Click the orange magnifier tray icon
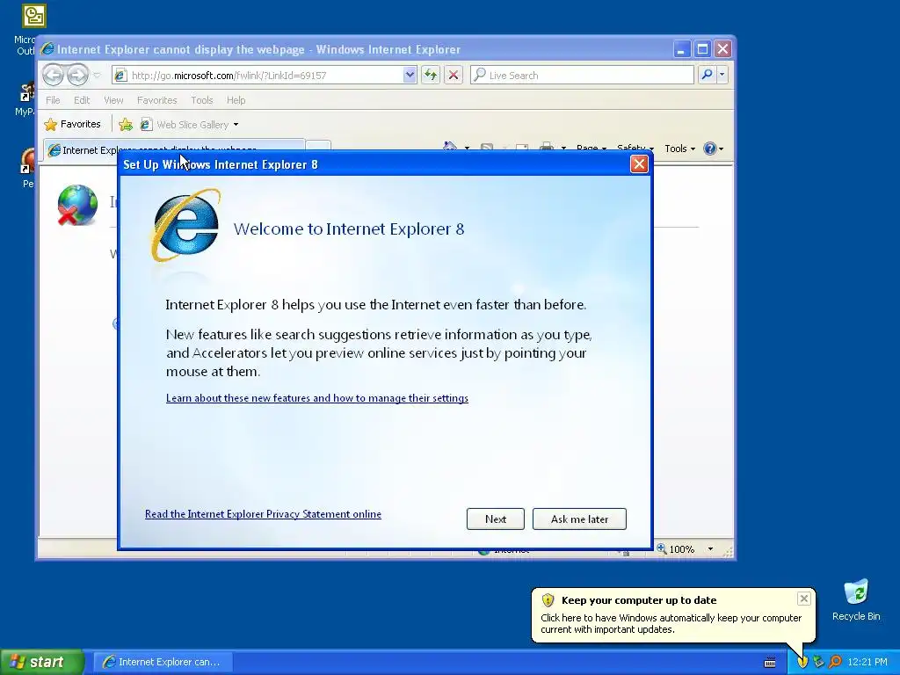The image size is (900, 675). pos(835,662)
